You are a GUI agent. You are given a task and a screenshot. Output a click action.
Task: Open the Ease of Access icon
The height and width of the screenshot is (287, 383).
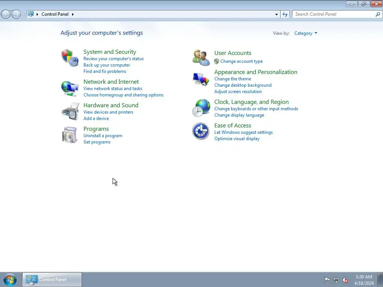pyautogui.click(x=200, y=131)
